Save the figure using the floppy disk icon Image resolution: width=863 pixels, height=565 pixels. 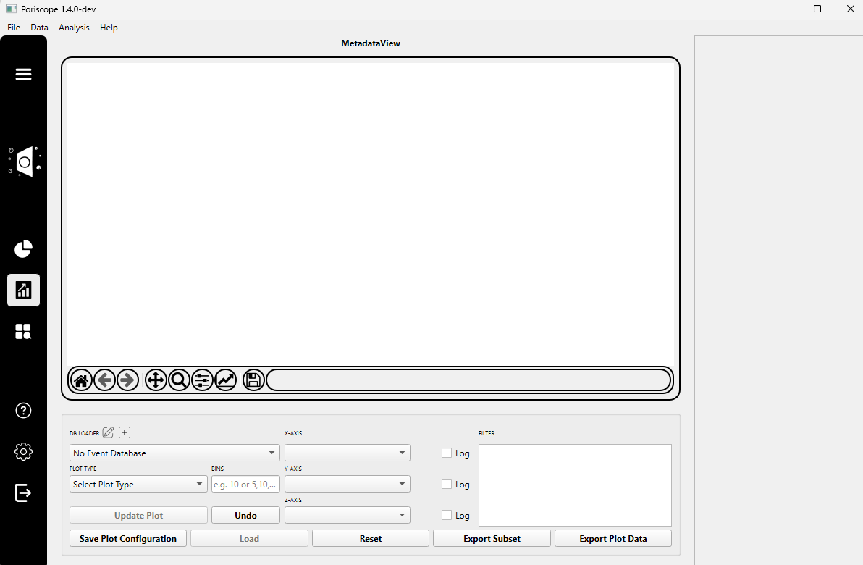[253, 380]
